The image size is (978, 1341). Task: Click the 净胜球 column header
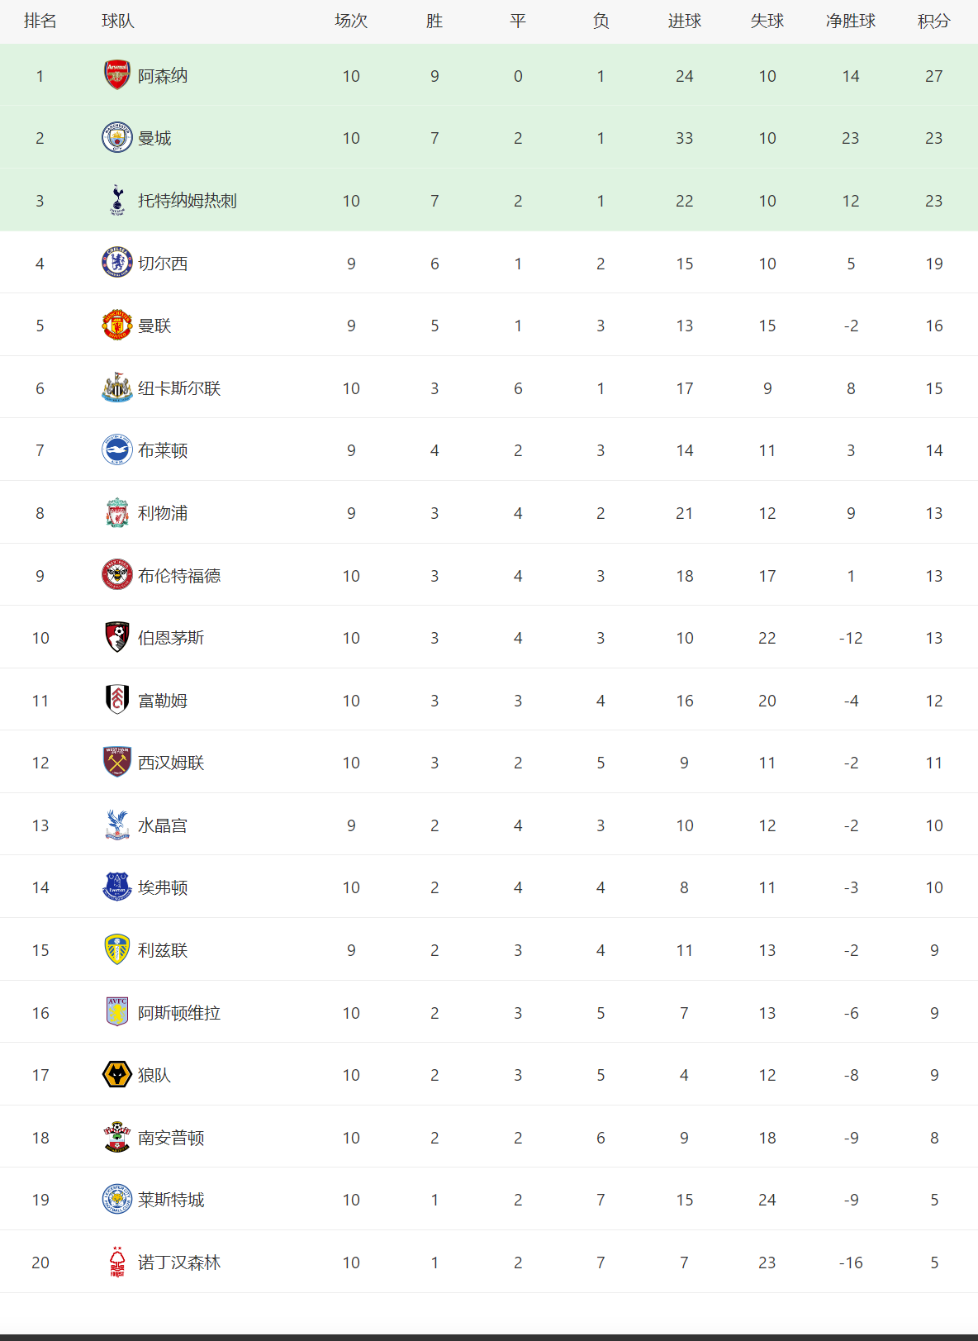click(x=851, y=21)
